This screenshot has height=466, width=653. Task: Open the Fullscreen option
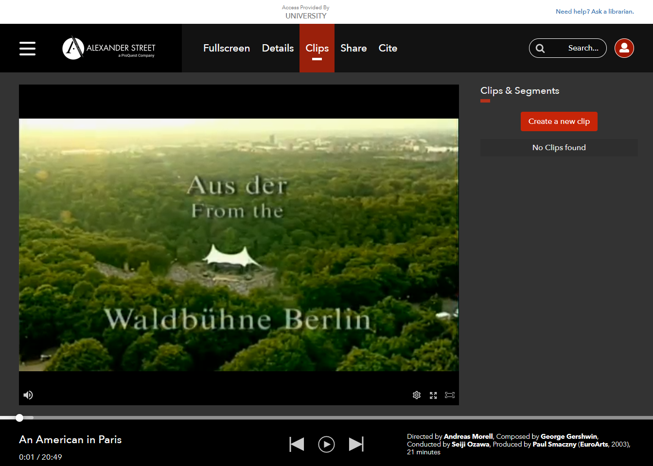pos(227,48)
